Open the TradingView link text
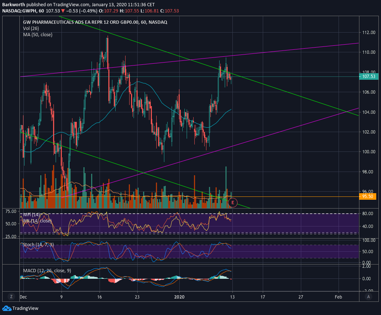The width and height of the screenshot is (381, 315). tap(25, 308)
